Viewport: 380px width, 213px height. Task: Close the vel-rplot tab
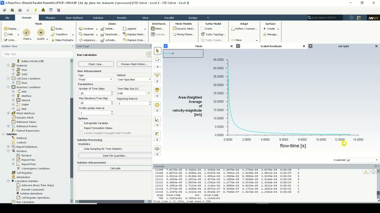376,46
